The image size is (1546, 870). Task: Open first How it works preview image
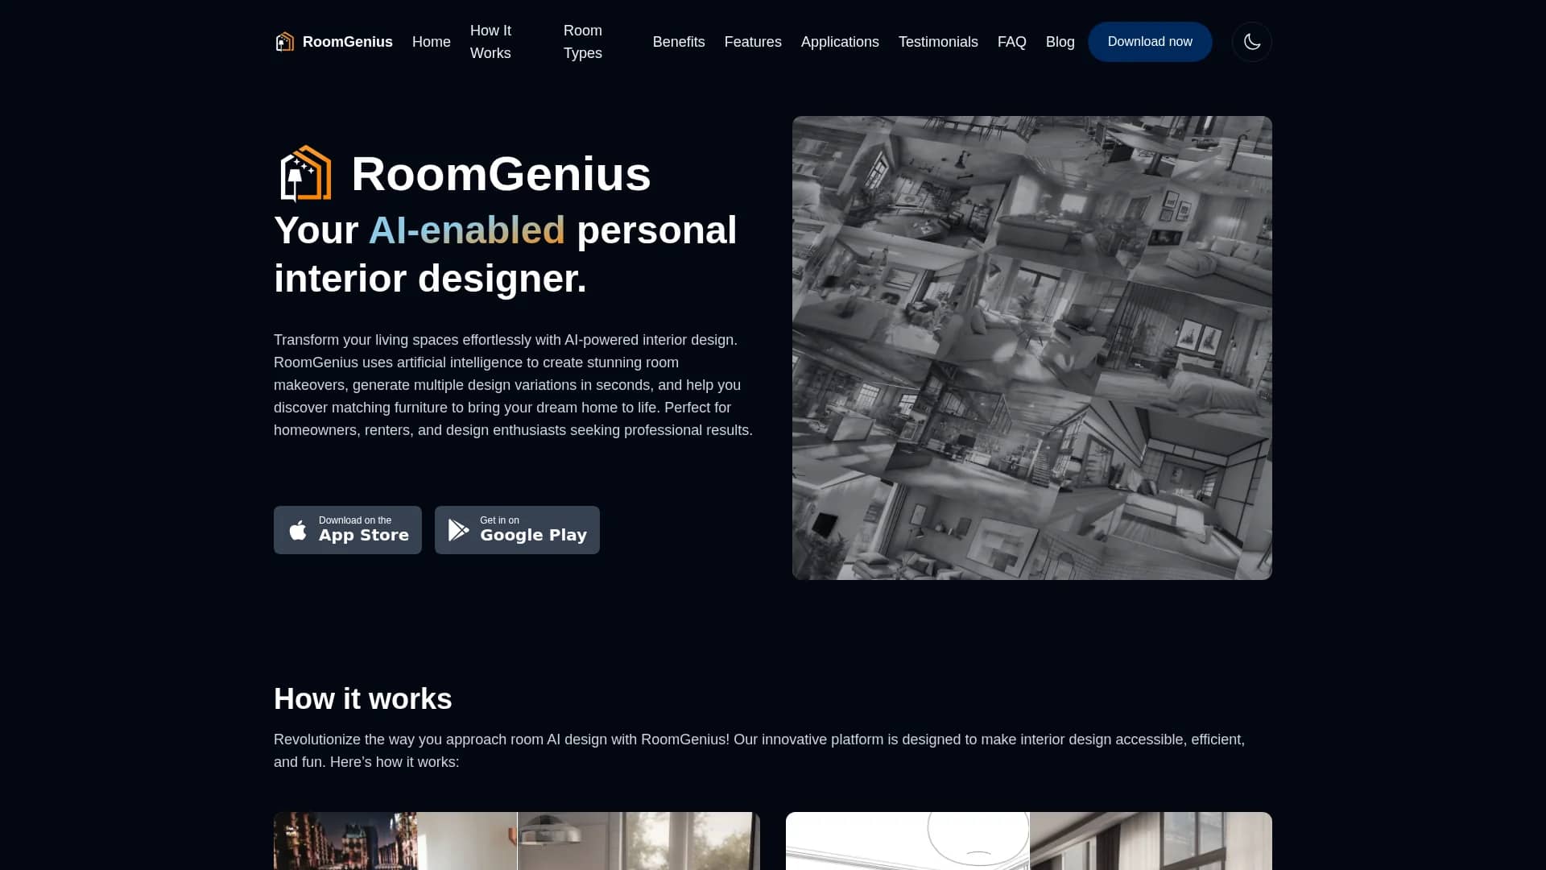[x=517, y=841]
